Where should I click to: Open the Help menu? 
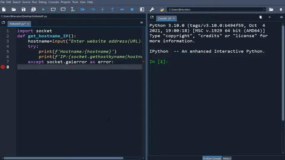90,2
